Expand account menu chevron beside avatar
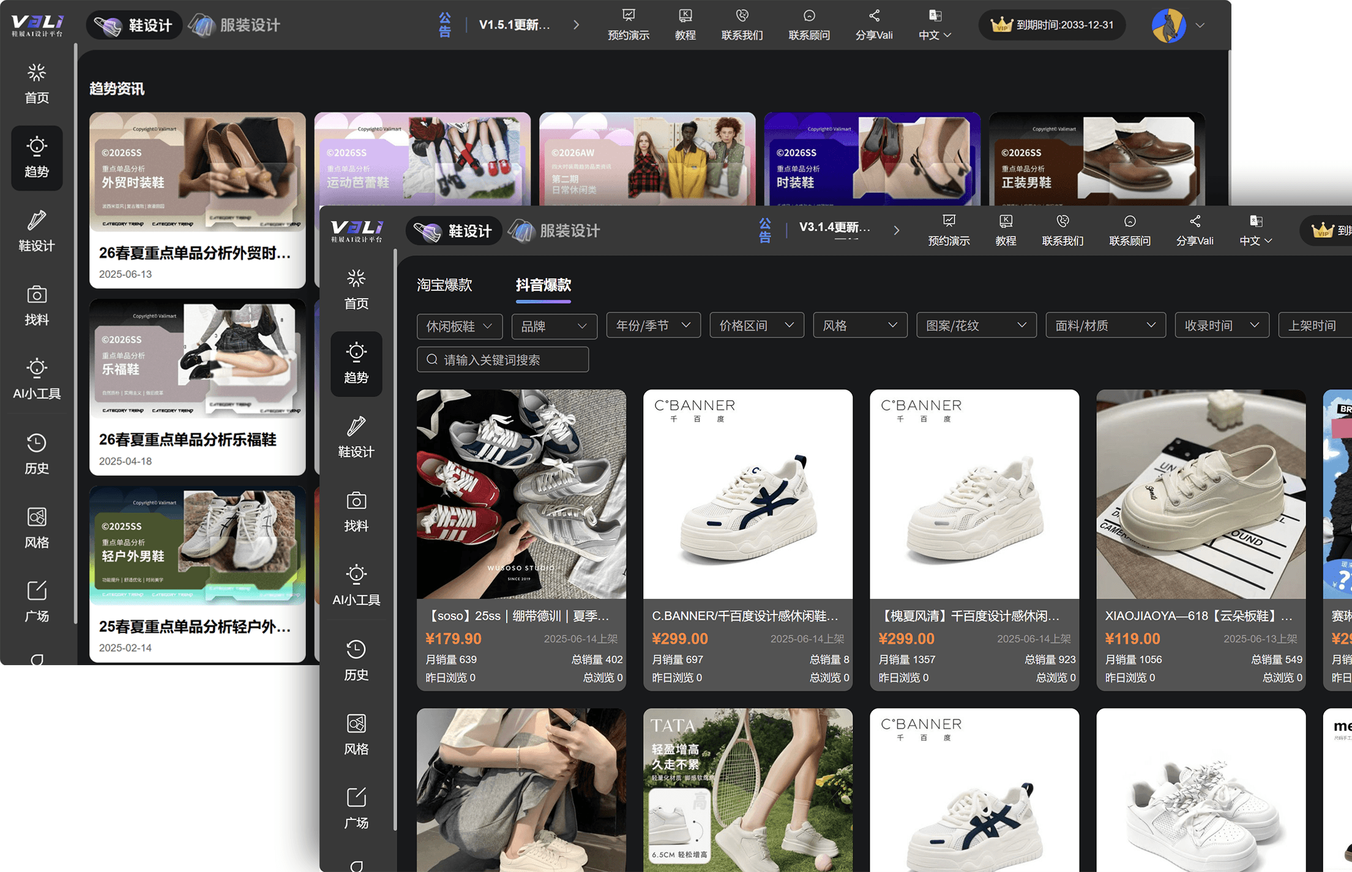 coord(1200,26)
